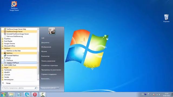Open Camtasia icon on taskbar
This screenshot has width=173, height=97.
coord(43,95)
